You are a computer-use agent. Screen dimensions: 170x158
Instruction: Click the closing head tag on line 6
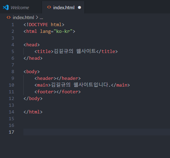(x=33, y=58)
